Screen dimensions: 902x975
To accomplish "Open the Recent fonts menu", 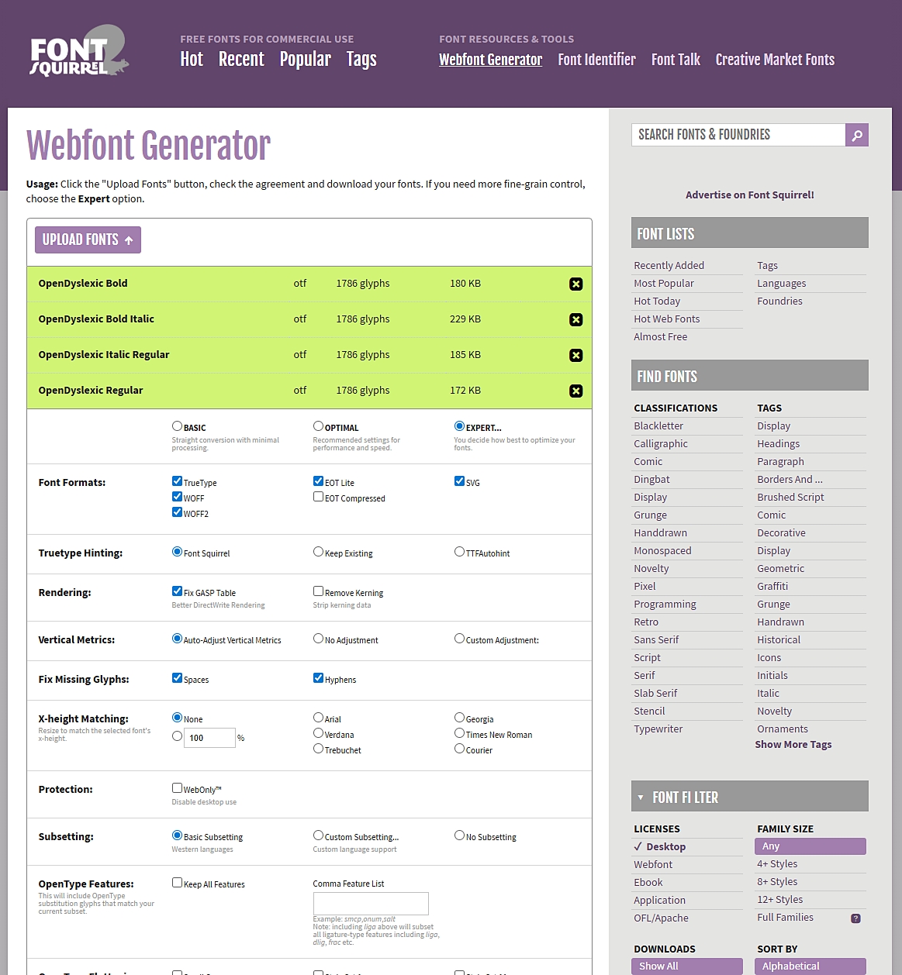I will [x=241, y=59].
